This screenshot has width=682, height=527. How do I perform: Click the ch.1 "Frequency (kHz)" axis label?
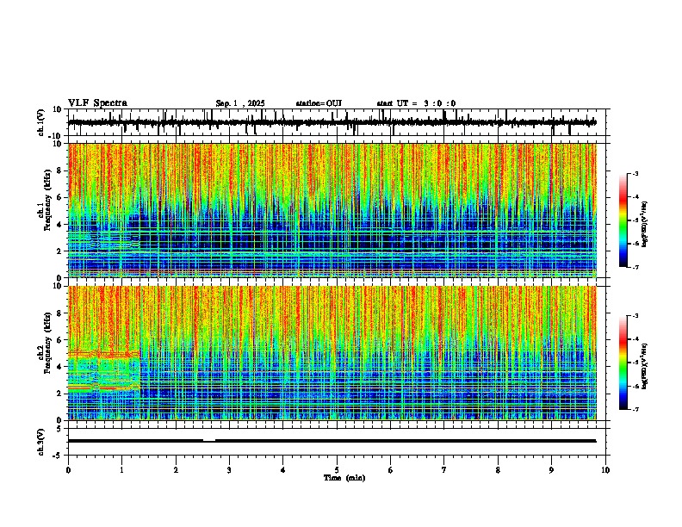coord(47,200)
